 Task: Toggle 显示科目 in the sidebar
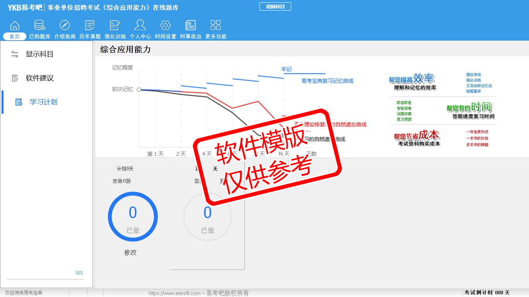coord(39,54)
